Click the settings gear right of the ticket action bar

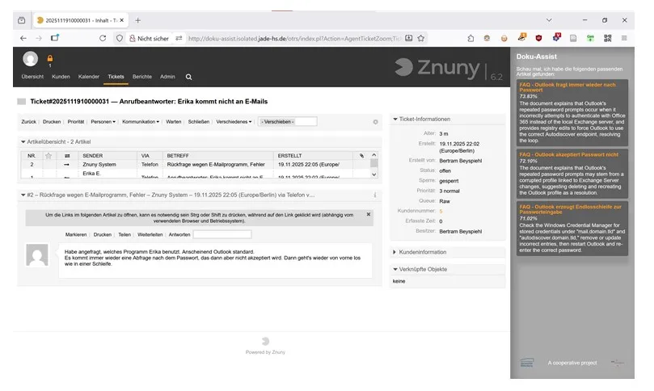click(x=375, y=122)
